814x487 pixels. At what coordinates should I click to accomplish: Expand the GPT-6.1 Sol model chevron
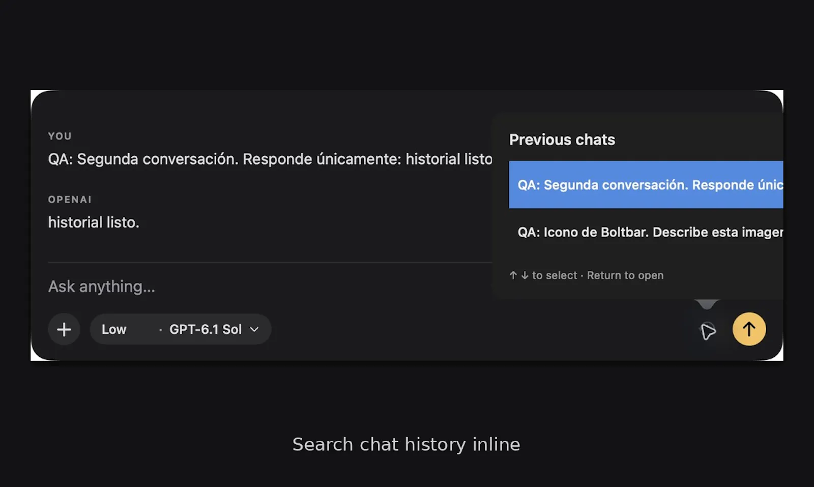[x=254, y=329]
